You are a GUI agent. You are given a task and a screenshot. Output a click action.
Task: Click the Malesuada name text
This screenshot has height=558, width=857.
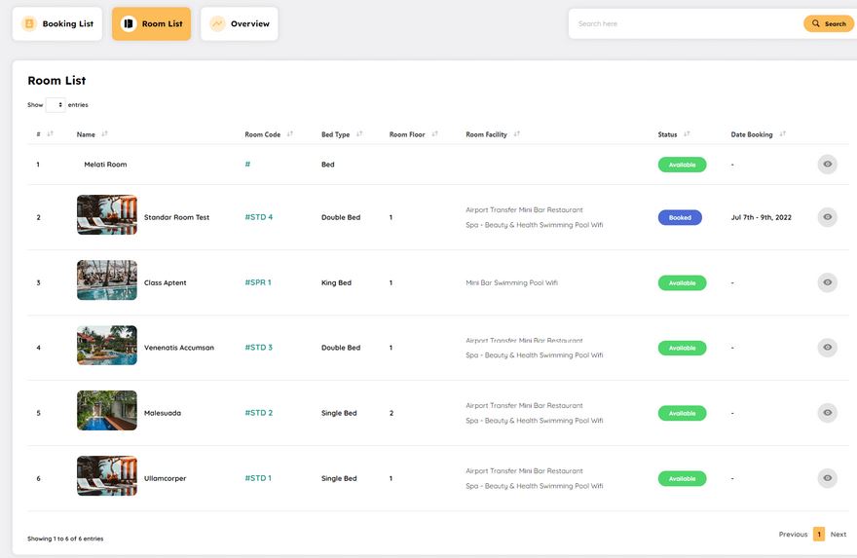(163, 413)
